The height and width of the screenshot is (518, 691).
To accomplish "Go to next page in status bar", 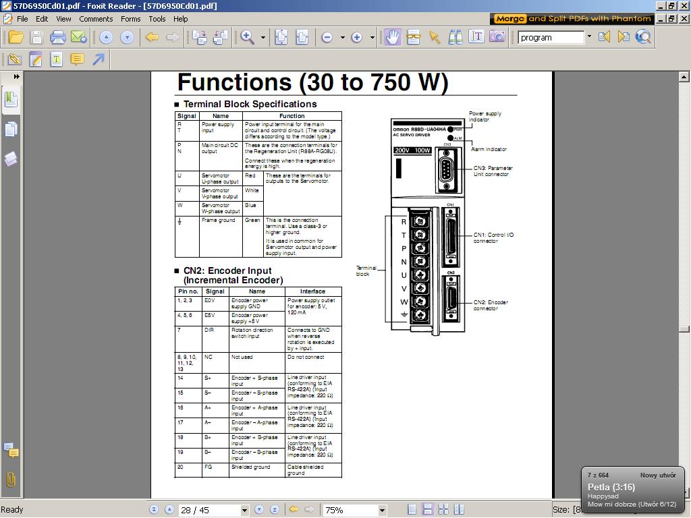I will point(259,510).
